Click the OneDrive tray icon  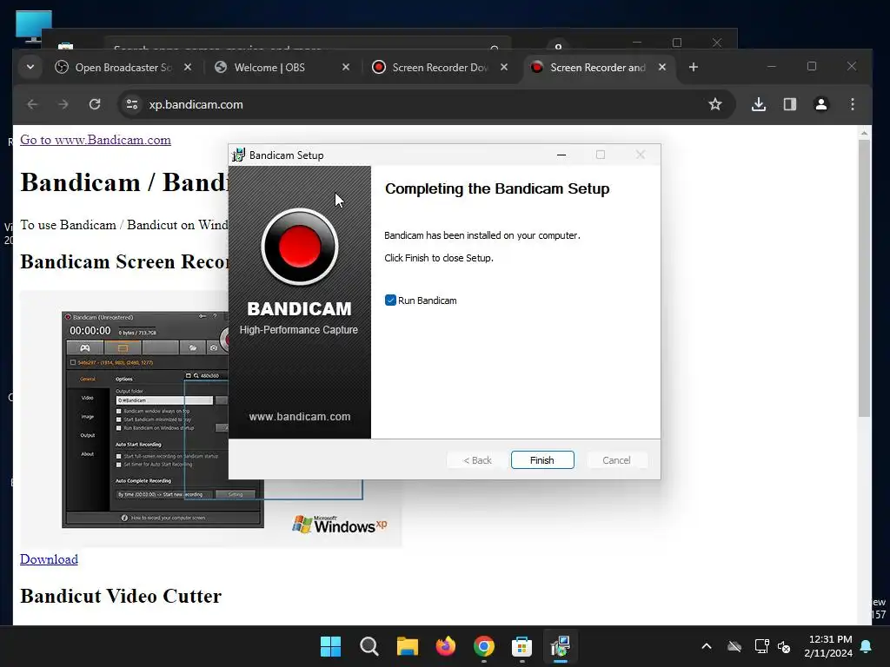[x=734, y=646]
